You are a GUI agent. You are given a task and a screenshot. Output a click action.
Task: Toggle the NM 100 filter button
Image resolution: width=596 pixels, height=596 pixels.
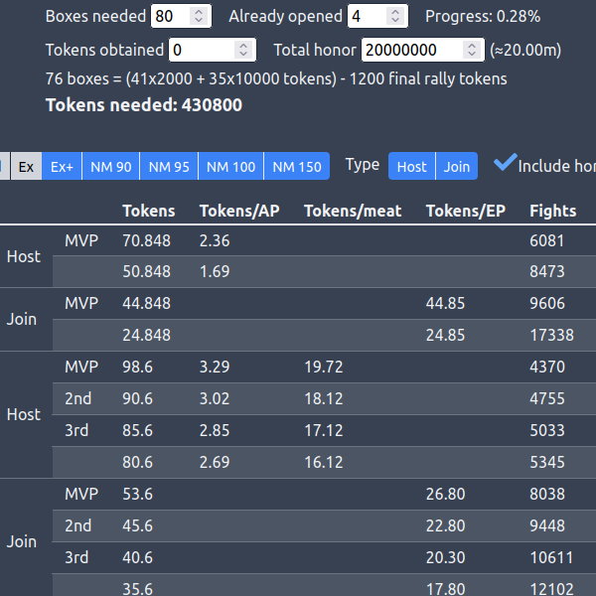pos(230,167)
